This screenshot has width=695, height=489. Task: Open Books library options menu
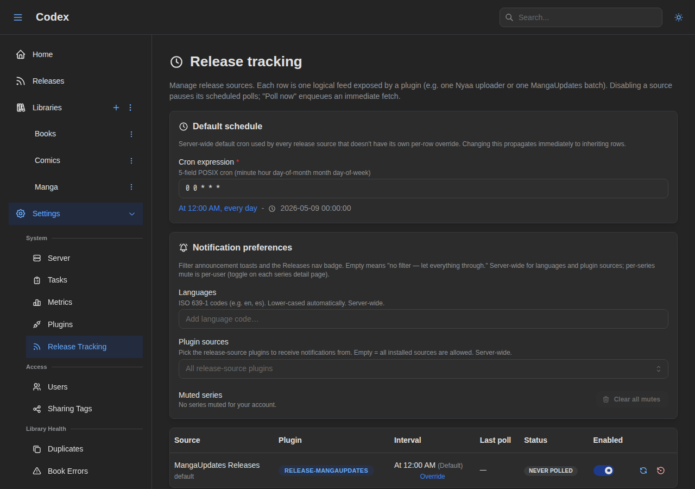131,134
